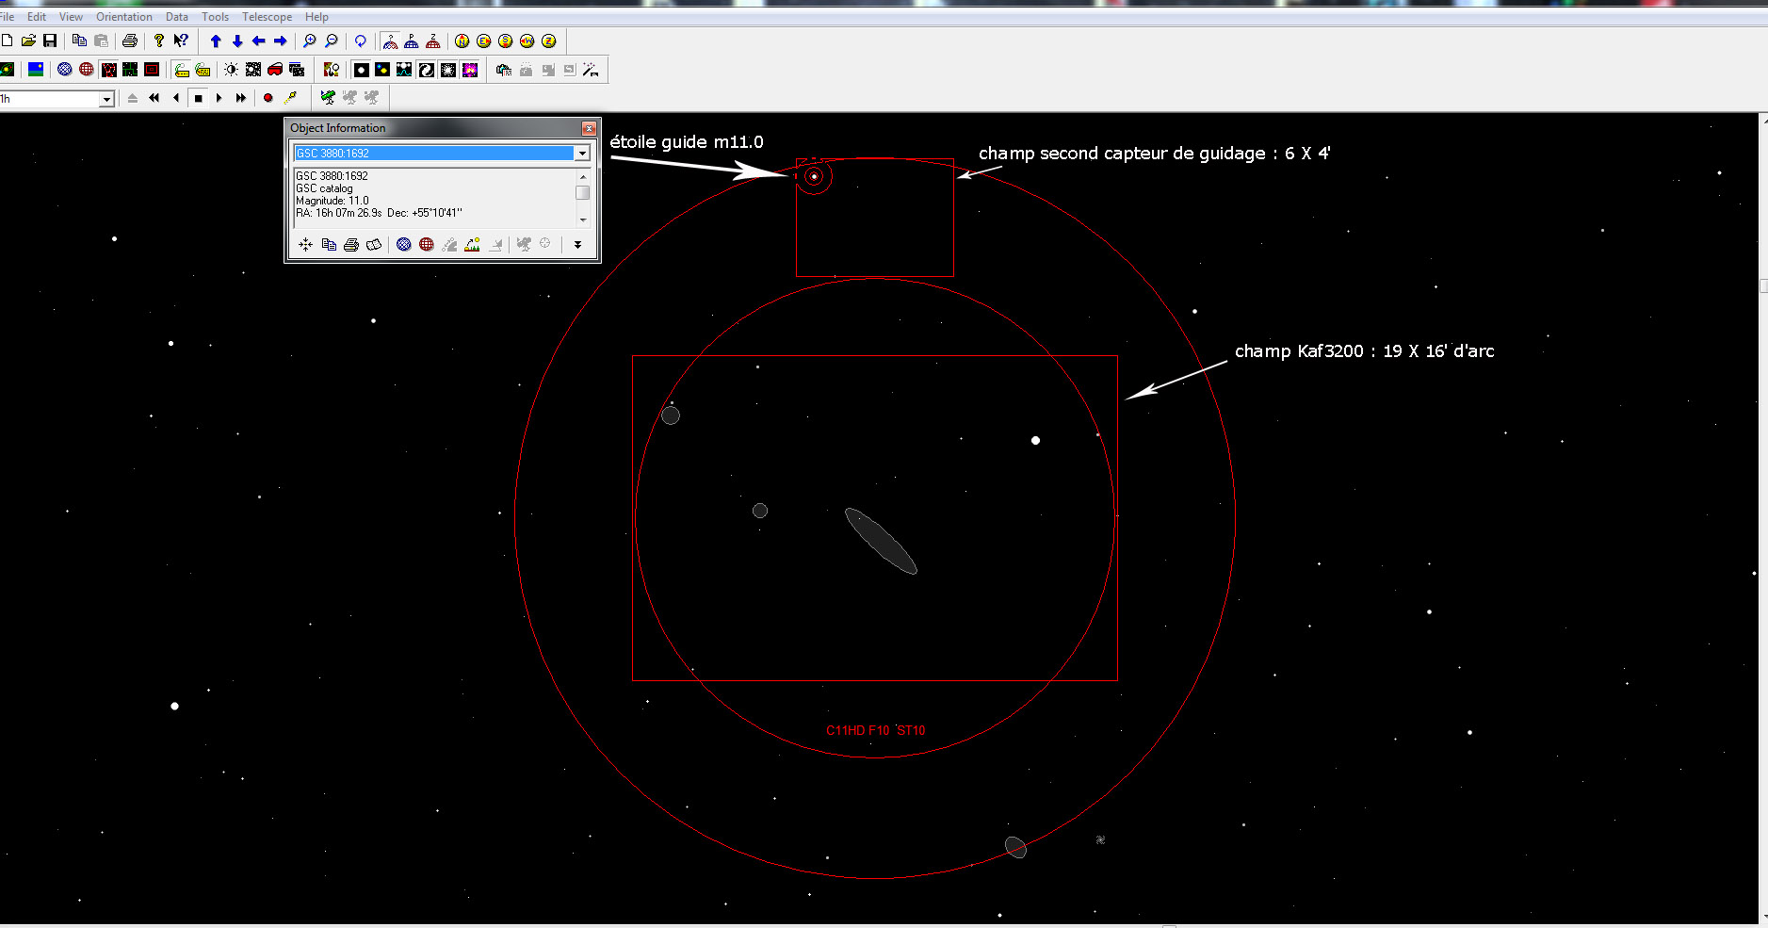
Task: Click the find object magnifier person icon
Action: (332, 70)
